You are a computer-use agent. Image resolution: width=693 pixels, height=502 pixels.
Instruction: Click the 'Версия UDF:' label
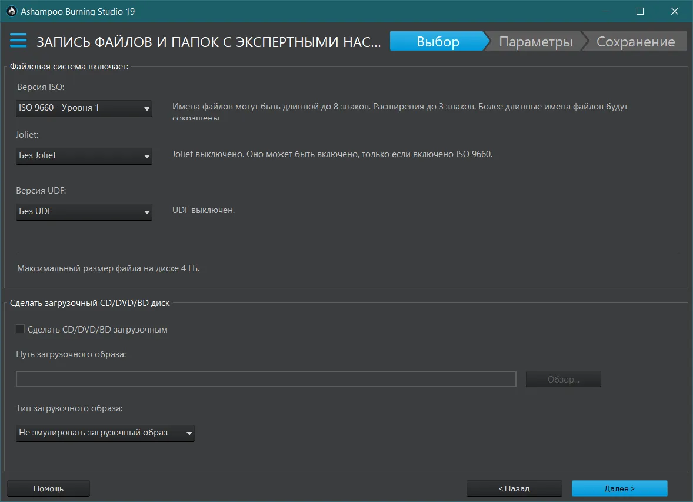click(41, 191)
